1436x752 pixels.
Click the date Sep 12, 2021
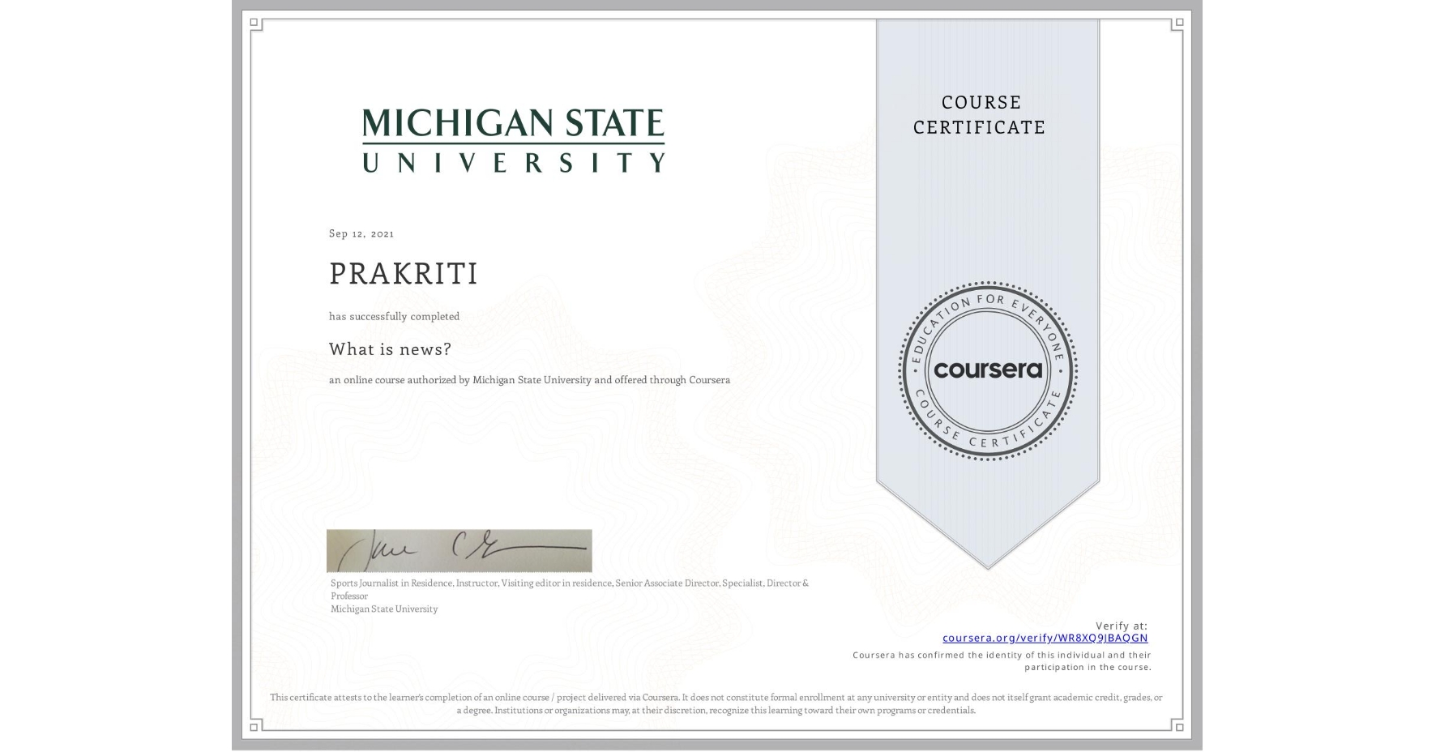coord(361,233)
